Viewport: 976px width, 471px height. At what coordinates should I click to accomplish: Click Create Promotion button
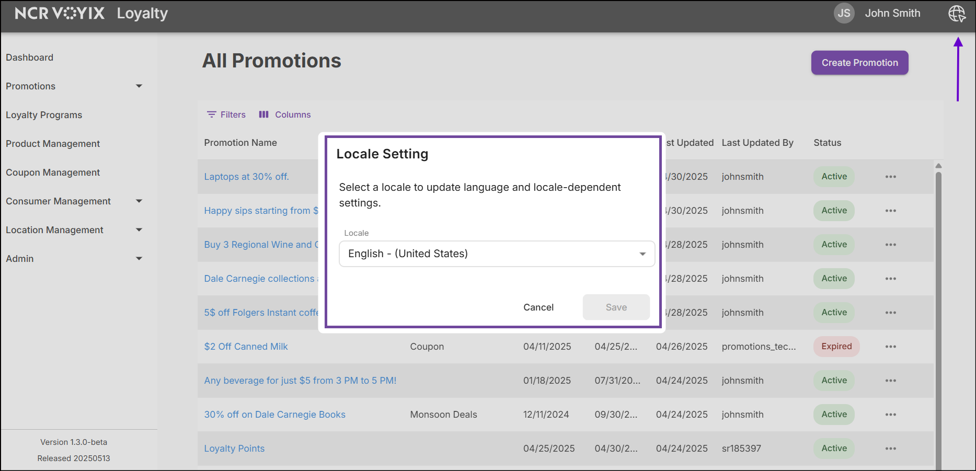tap(859, 63)
